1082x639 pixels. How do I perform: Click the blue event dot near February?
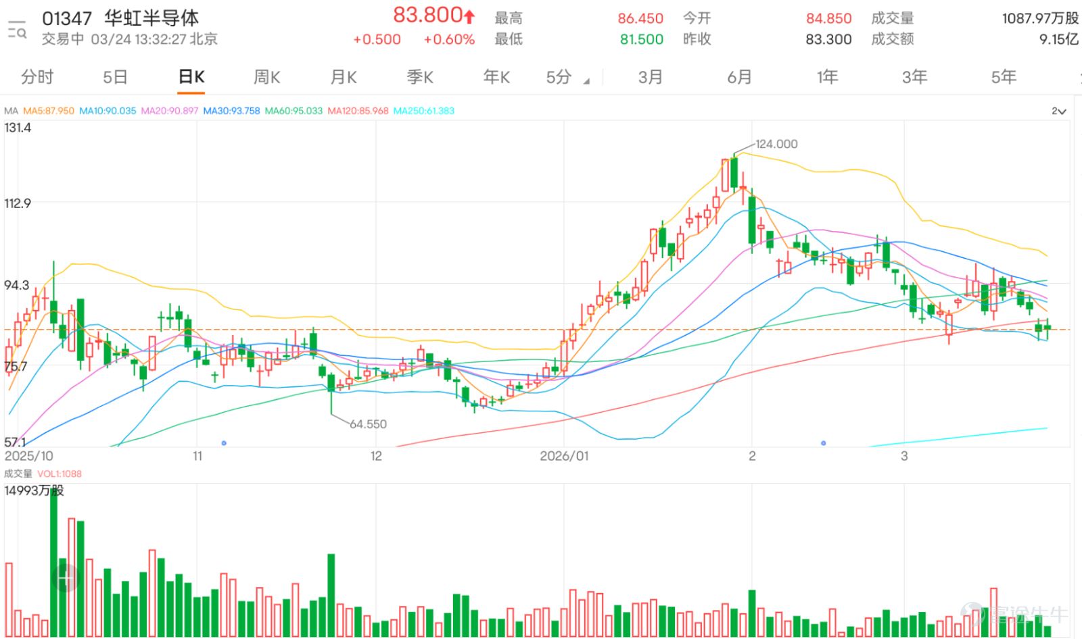(823, 443)
